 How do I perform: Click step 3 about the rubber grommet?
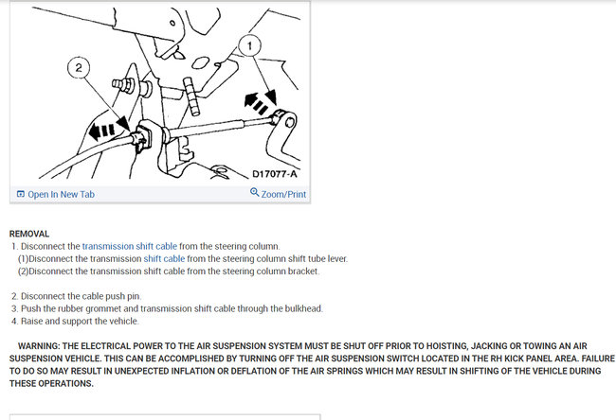click(167, 308)
